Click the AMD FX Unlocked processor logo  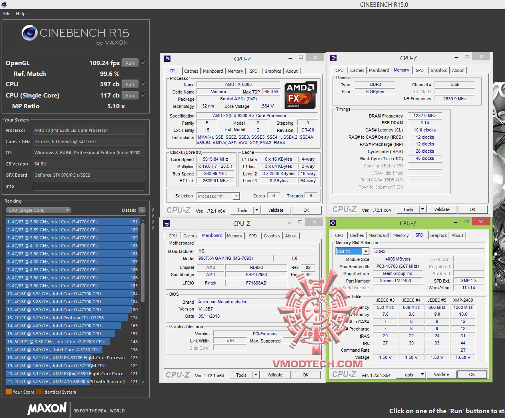[301, 95]
